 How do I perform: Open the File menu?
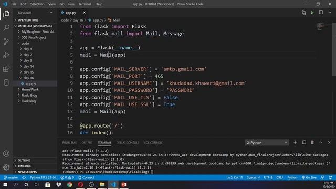pos(14,4)
